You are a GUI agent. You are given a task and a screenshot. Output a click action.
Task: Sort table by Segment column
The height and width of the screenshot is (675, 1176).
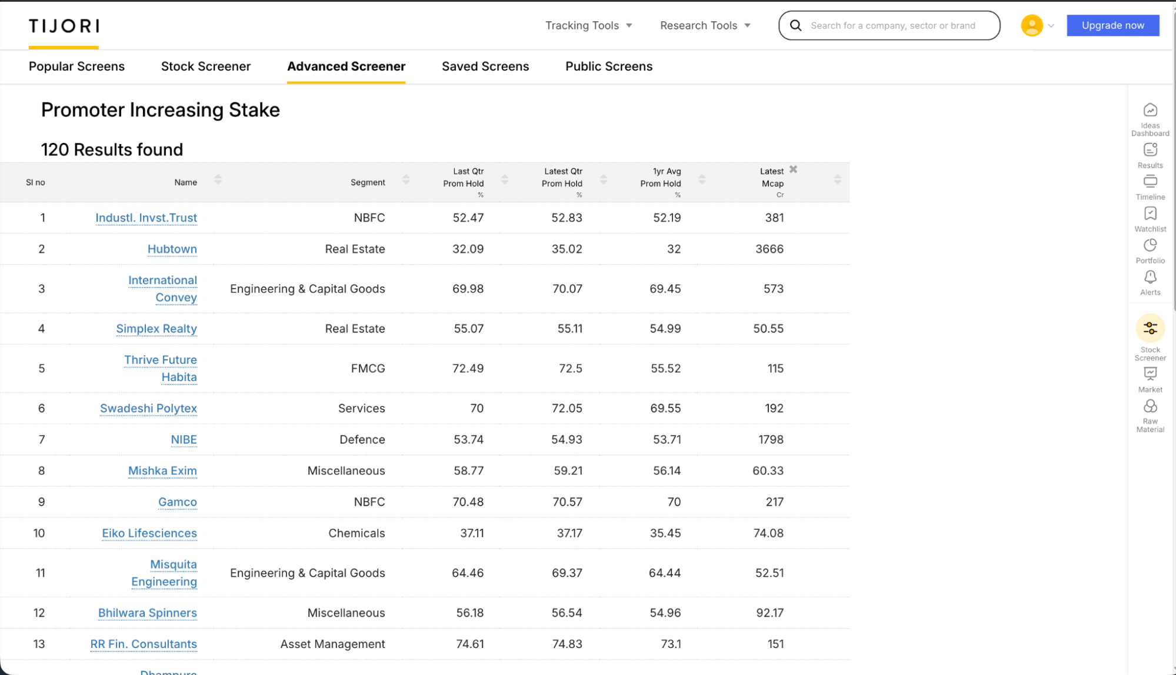coord(406,179)
